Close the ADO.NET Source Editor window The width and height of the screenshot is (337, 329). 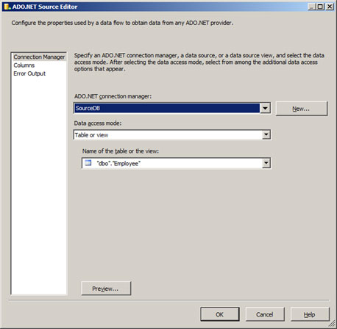point(330,7)
